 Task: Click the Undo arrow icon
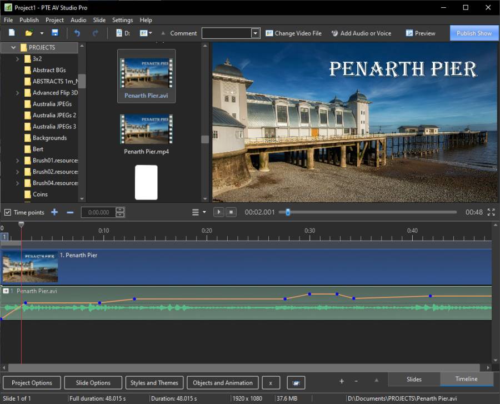pyautogui.click(x=77, y=33)
